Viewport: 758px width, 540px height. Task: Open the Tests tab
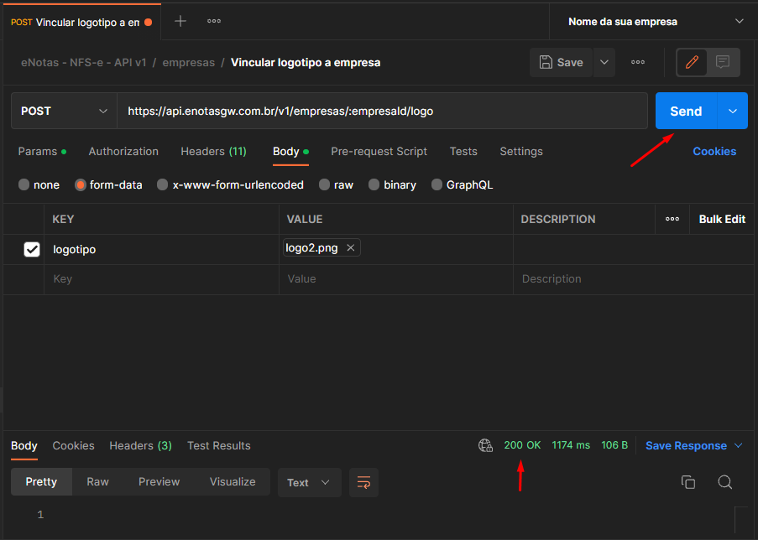click(463, 152)
